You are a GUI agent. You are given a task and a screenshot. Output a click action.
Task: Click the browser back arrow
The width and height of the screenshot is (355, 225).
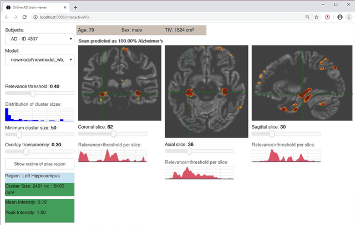(x=7, y=17)
